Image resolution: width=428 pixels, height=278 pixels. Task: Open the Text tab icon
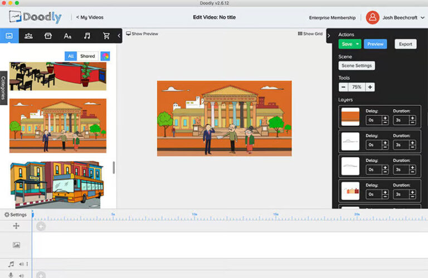coord(67,36)
